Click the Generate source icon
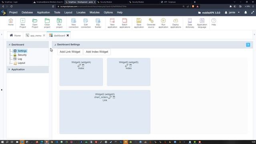The image size is (256, 144). coord(151,23)
